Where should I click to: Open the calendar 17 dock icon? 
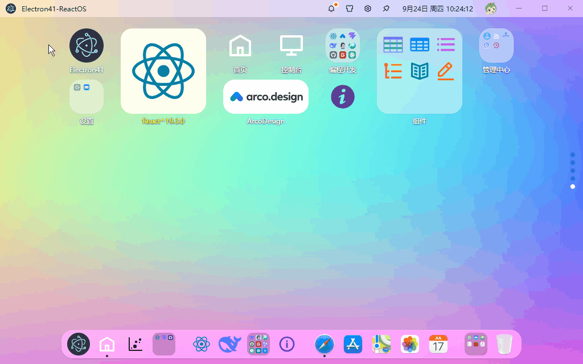click(x=438, y=344)
